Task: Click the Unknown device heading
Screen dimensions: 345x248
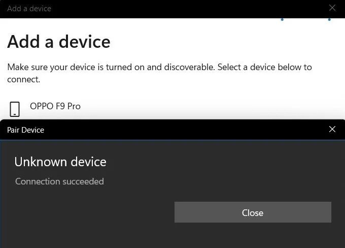Action: point(60,162)
